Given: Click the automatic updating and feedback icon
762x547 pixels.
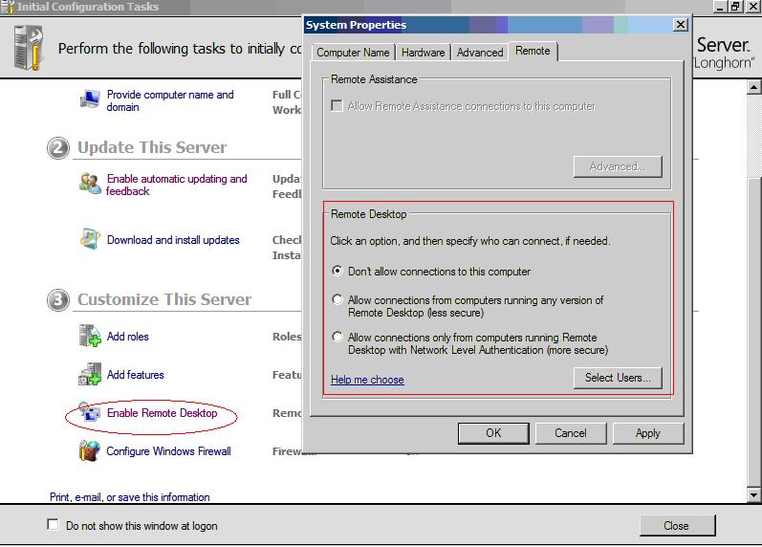Looking at the screenshot, I should click(90, 184).
